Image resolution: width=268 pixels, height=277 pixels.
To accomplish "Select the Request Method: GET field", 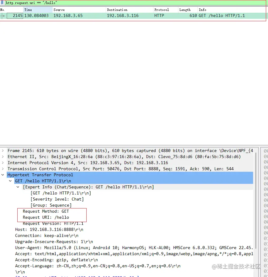I will click(x=46, y=211).
